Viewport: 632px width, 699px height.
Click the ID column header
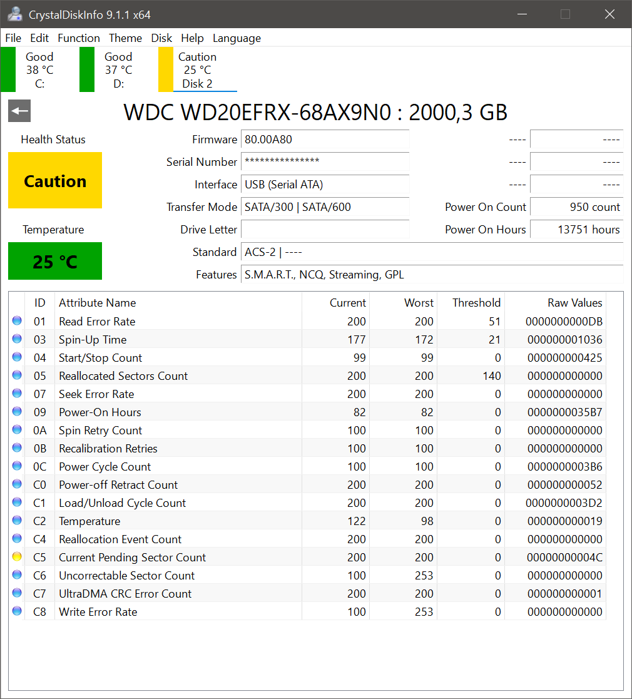pos(39,303)
